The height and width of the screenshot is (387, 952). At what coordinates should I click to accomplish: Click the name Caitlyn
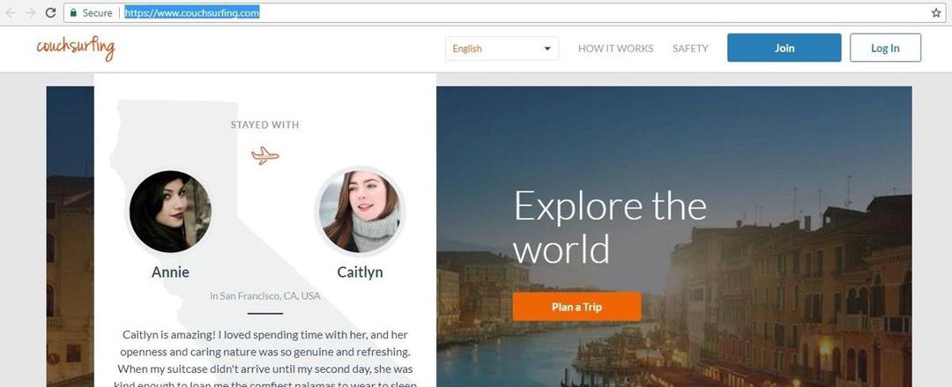(x=360, y=272)
